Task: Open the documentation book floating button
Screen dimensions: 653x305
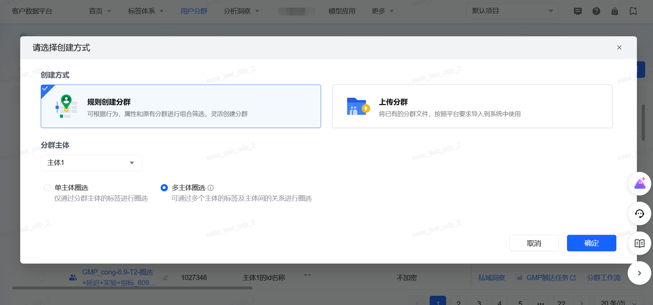Action: [x=639, y=243]
